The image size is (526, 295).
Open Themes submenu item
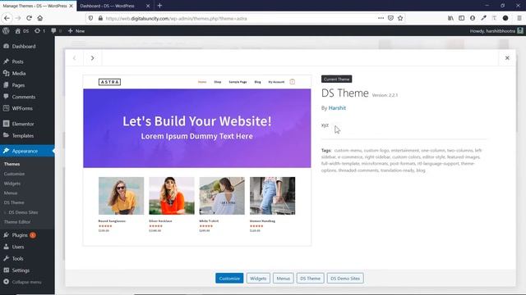(12, 164)
